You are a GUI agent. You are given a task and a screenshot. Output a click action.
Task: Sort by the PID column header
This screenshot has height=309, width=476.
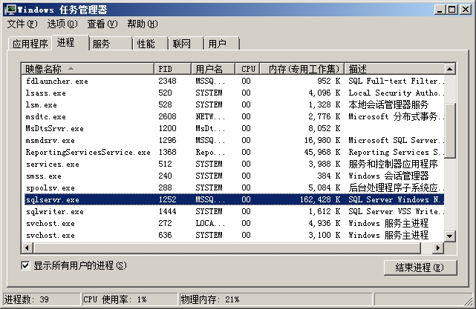172,69
